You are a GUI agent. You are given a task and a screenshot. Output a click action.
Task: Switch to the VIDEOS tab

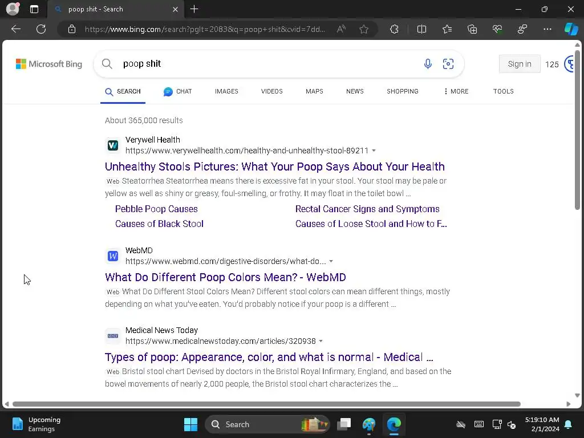(x=272, y=91)
